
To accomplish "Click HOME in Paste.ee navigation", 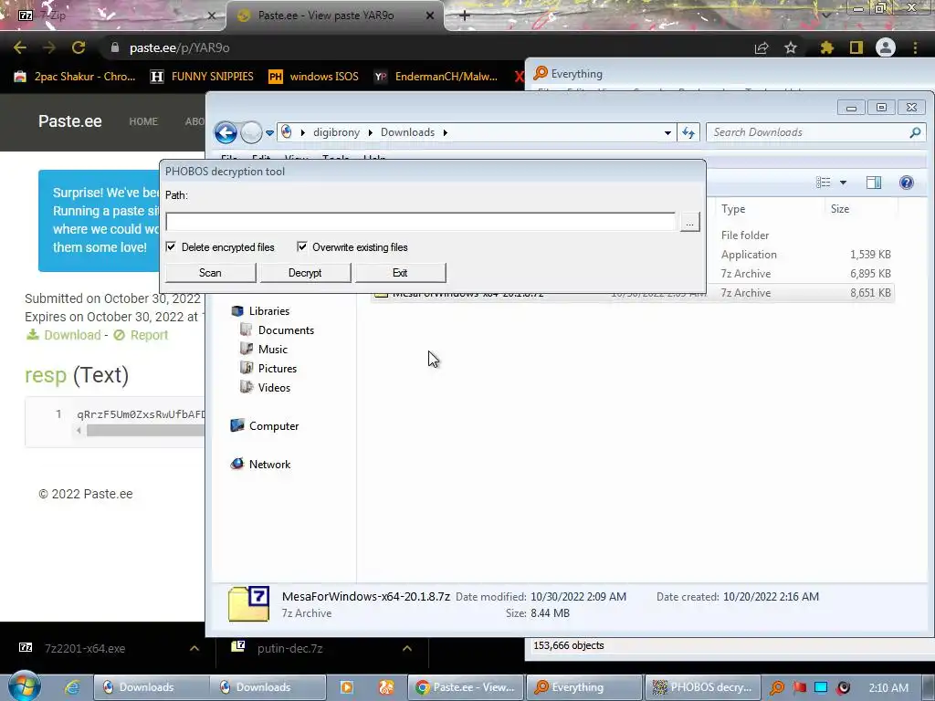I will pyautogui.click(x=143, y=121).
